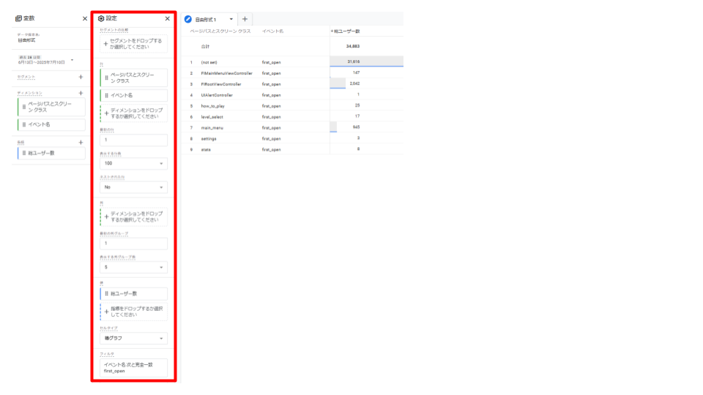The image size is (703, 395).
Task: Click the filter イベント名 次と完全一致 first_open
Action: point(133,368)
